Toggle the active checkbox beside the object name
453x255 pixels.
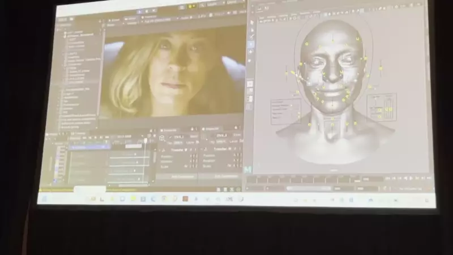(x=169, y=137)
